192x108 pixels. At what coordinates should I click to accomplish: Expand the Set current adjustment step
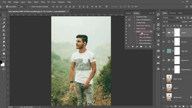pos(137,40)
